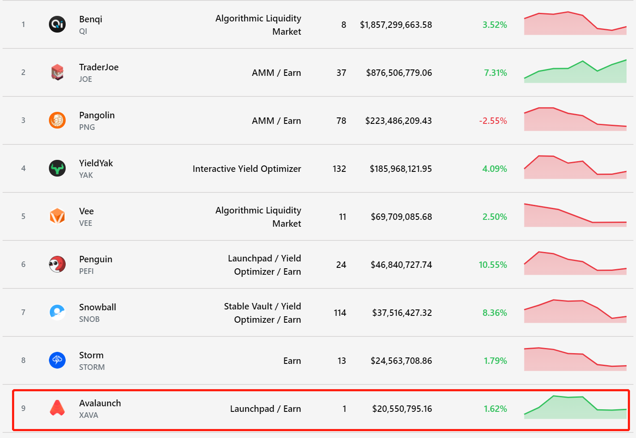This screenshot has width=636, height=438.
Task: Click Storm's 1.79% change
Action: [496, 361]
